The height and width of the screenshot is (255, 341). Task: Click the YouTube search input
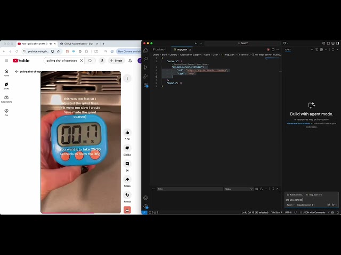[62, 61]
